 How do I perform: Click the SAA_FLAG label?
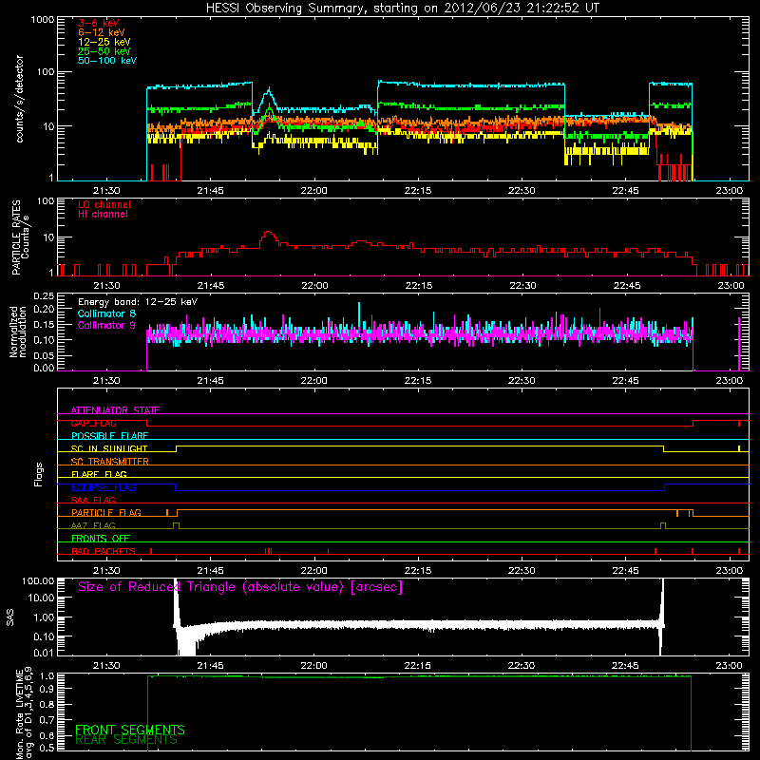tap(93, 500)
